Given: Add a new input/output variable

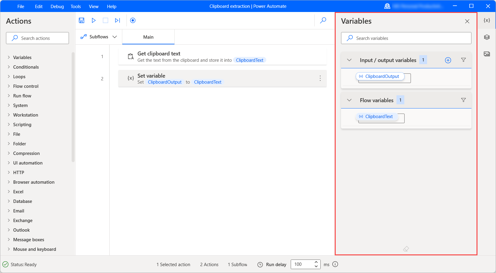Looking at the screenshot, I should pyautogui.click(x=448, y=60).
